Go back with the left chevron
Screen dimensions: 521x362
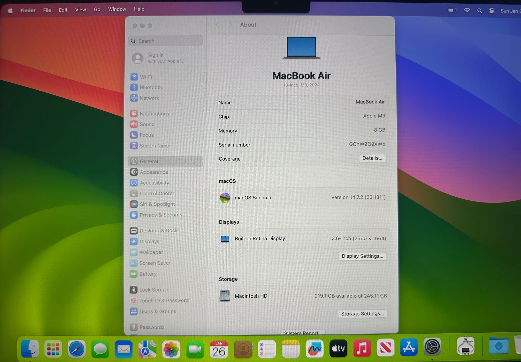[218, 25]
